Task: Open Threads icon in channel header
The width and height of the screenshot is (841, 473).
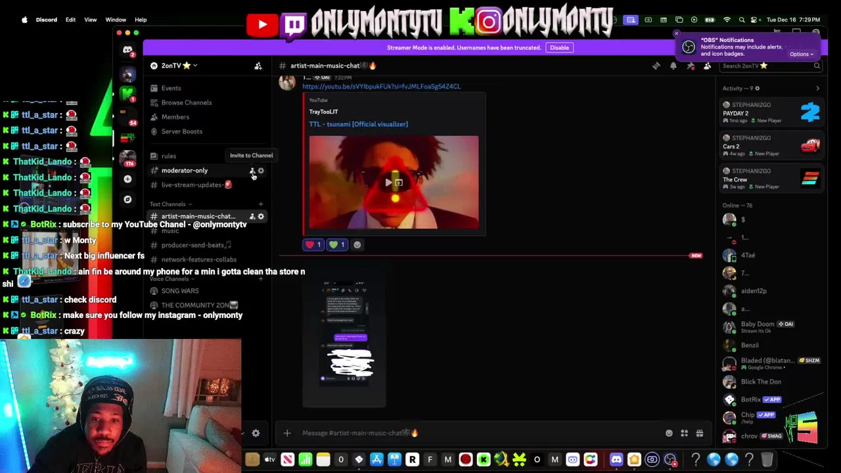Action: [x=656, y=66]
